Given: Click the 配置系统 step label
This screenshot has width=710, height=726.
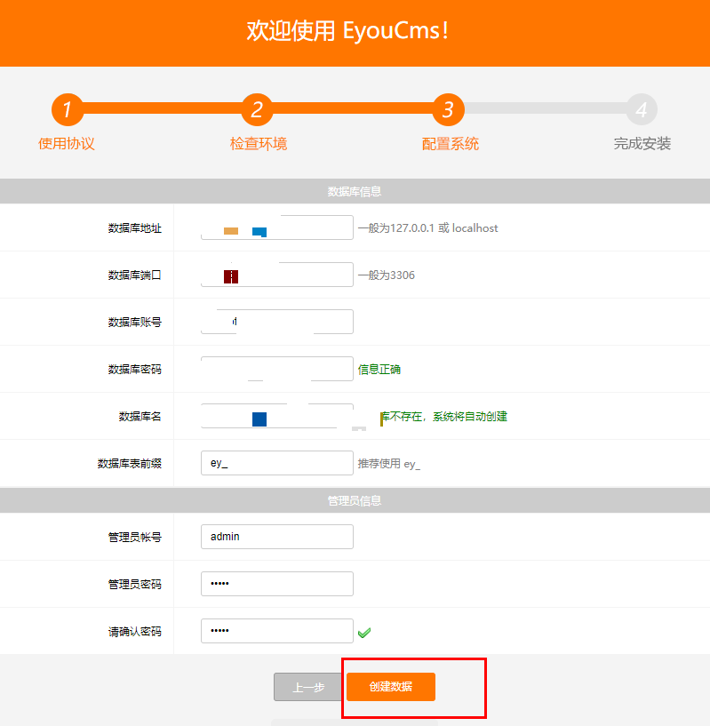Looking at the screenshot, I should 451,144.
